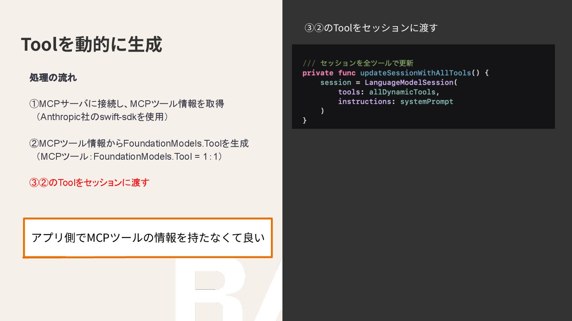Click step ② 'MCPツール情報からFoundationModels.Toolを生成'
572x321 pixels.
pos(139,143)
